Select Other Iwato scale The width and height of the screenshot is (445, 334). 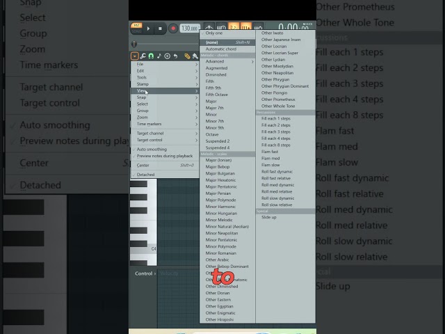286,33
